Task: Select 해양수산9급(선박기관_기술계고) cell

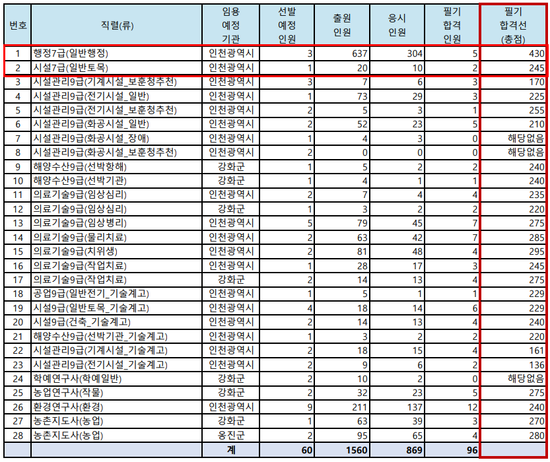Action: point(116,337)
